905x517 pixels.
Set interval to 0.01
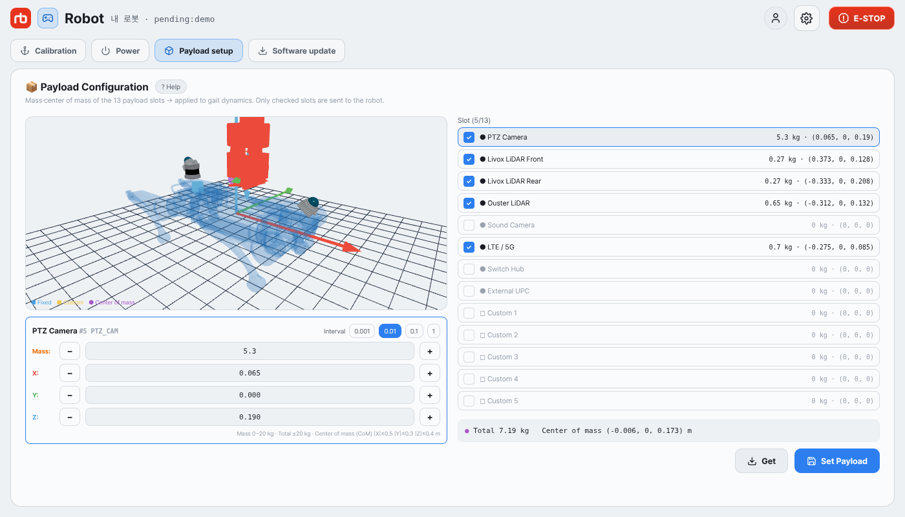(x=390, y=331)
